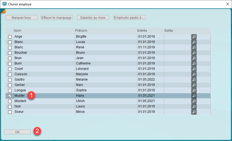
Task: Close the Choisir employé dialog
Action: pyautogui.click(x=227, y=4)
